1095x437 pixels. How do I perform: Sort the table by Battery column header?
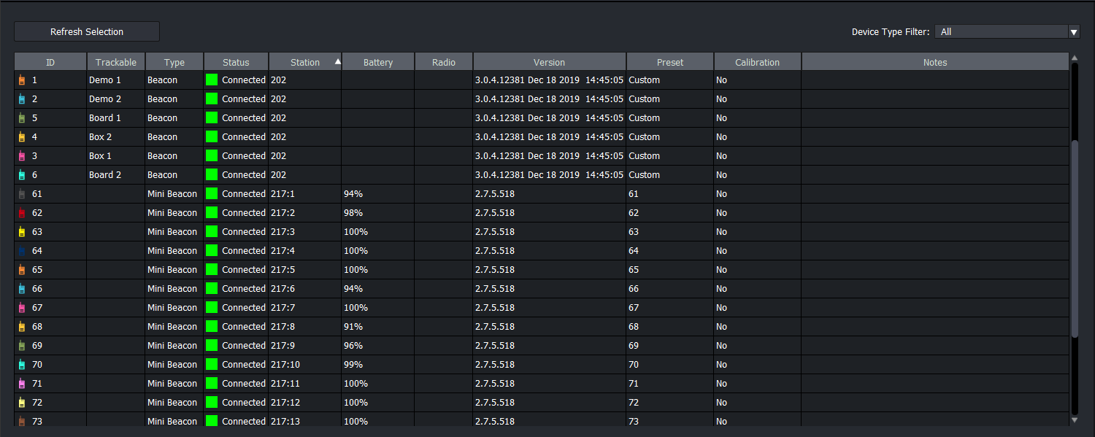click(x=378, y=63)
